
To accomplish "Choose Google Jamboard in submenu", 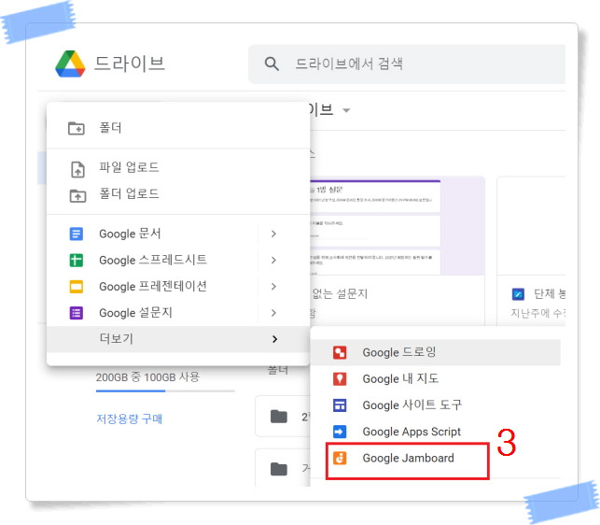I will click(x=435, y=458).
